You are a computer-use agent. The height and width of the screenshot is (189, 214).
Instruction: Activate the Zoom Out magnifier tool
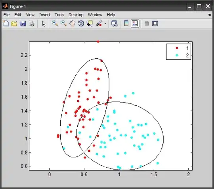tap(63, 23)
